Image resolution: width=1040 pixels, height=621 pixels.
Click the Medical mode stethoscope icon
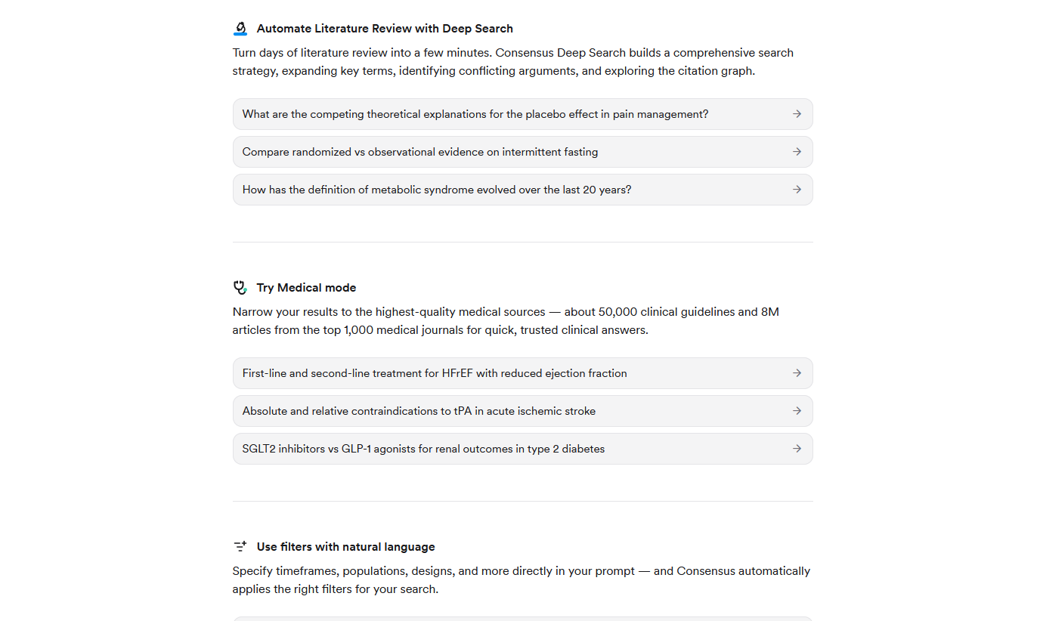click(240, 288)
